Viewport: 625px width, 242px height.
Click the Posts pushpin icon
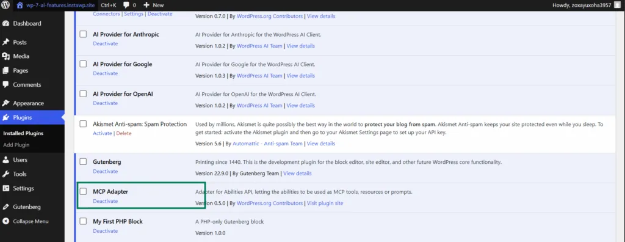point(6,42)
